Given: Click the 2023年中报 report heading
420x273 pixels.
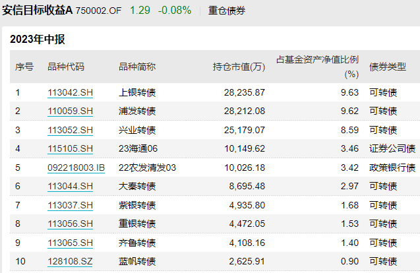Looking at the screenshot, I should (x=38, y=39).
